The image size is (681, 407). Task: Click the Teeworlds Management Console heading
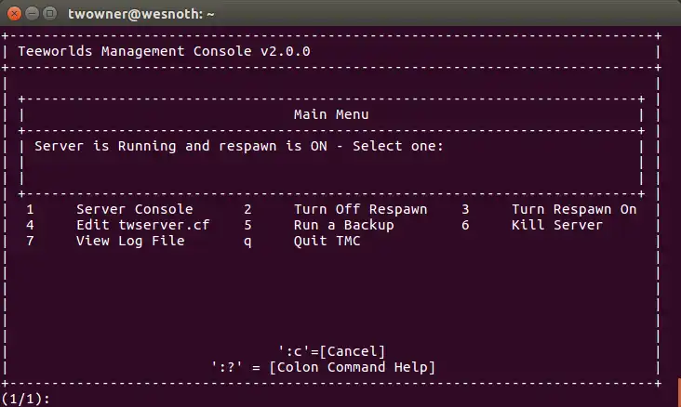pos(164,51)
